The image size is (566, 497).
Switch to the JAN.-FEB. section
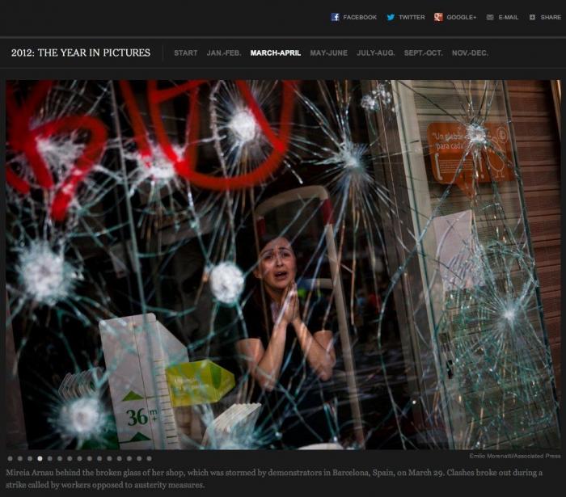click(x=224, y=53)
